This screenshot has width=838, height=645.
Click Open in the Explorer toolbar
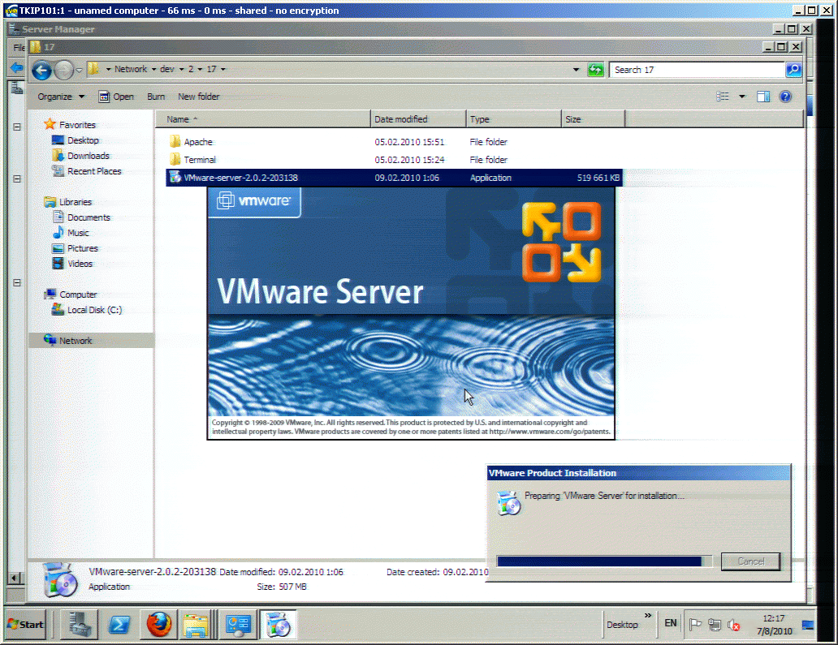pos(116,97)
